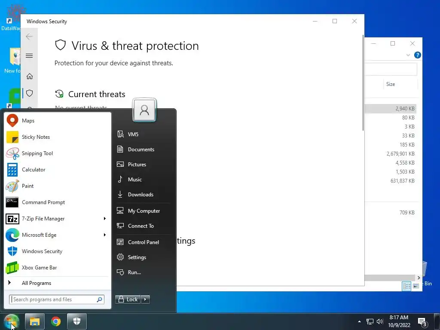Expand the ribbon chevron in Explorer window
Viewport: 440px width, 330px height.
tap(408, 55)
